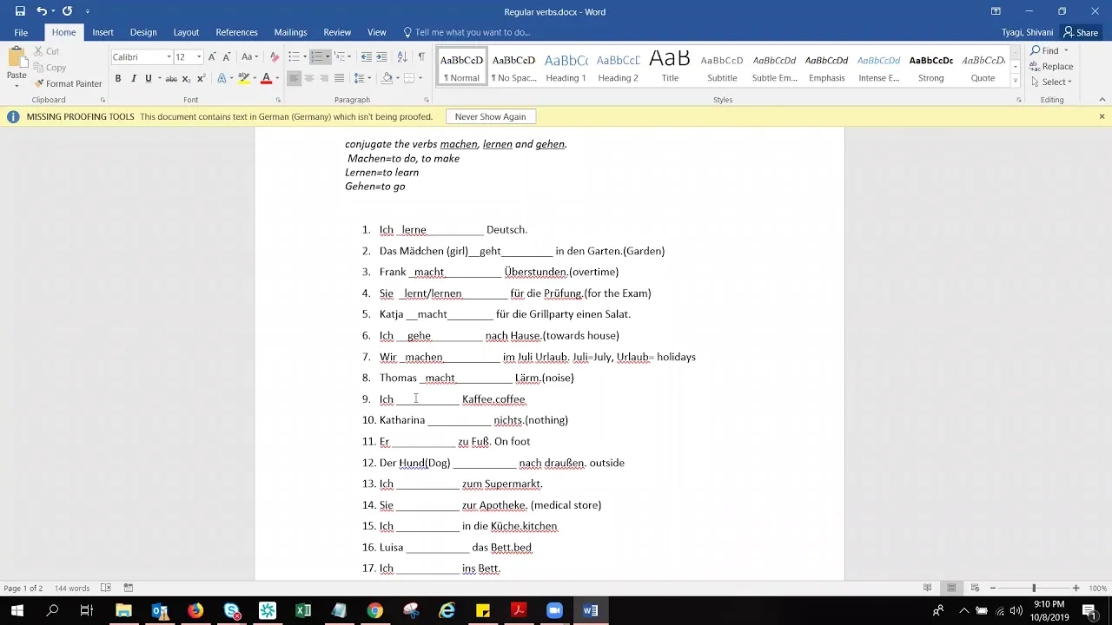Switch to Read Mode view in status bar

click(927, 588)
